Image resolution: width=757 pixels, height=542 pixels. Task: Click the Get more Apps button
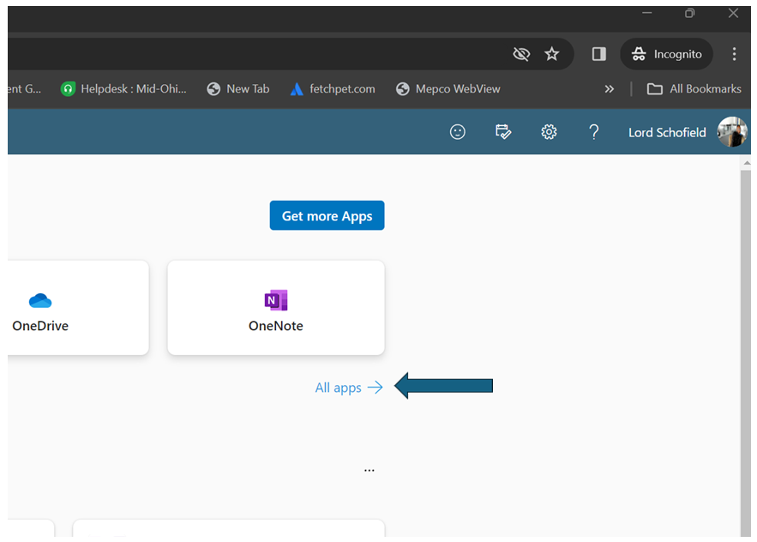[x=327, y=215]
